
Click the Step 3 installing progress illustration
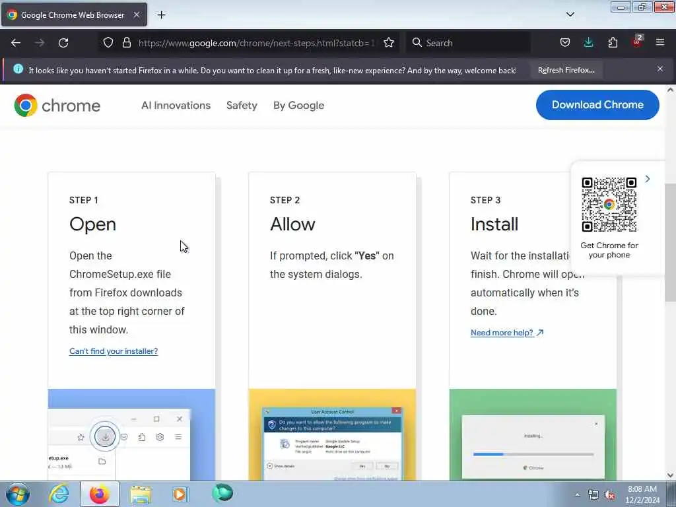pyautogui.click(x=533, y=434)
